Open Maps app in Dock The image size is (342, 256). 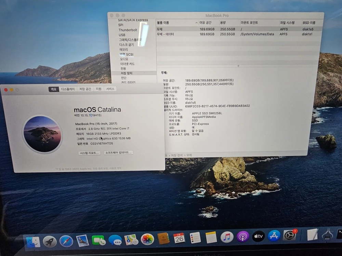(131, 240)
